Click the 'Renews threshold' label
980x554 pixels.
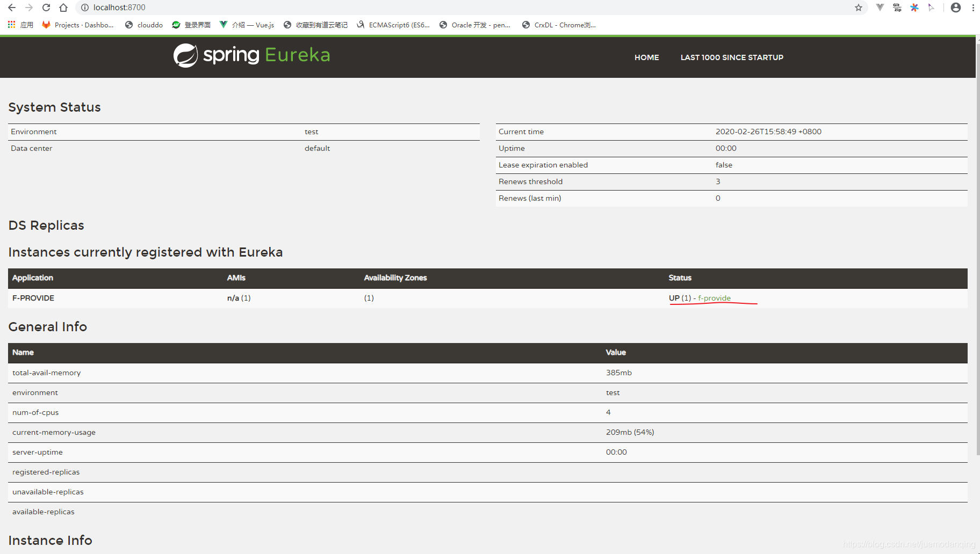530,181
